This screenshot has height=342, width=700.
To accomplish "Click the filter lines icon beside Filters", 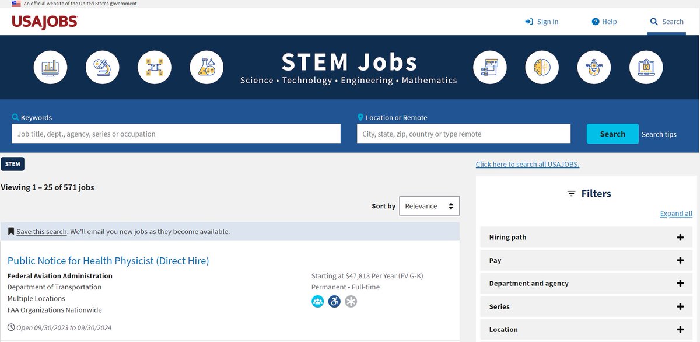I will pos(572,194).
